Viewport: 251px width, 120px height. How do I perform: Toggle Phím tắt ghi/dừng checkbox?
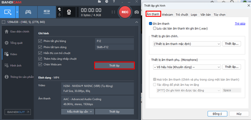click(x=40, y=41)
